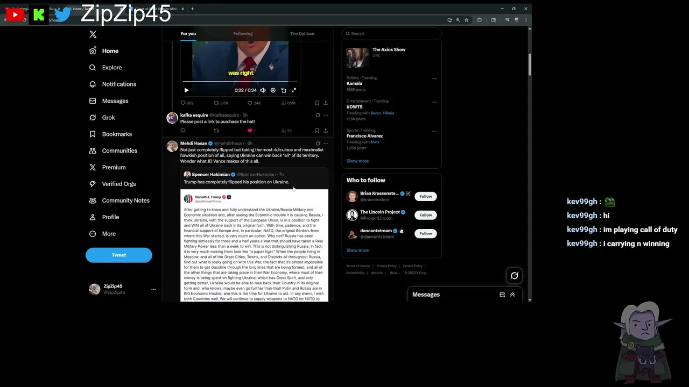Expand the Messages drawer
This screenshot has width=689, height=387.
point(512,295)
